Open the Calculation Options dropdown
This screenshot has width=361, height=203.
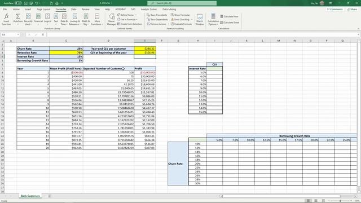click(x=213, y=19)
